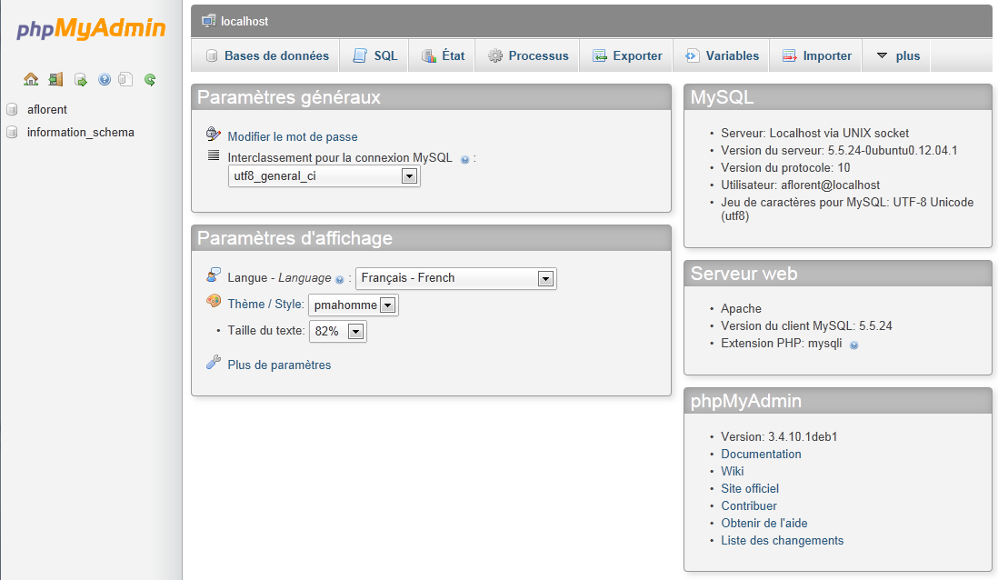Click the Paramètres généraux panel heading
Image resolution: width=998 pixels, height=580 pixels.
(431, 97)
